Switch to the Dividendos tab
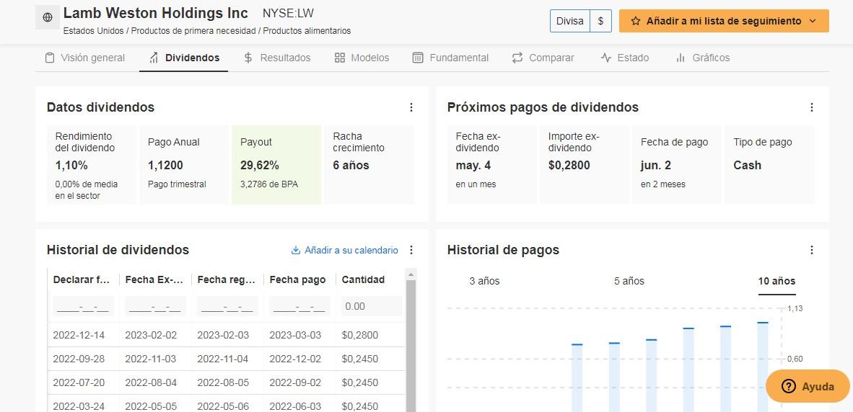Image resolution: width=853 pixels, height=412 pixels. (x=185, y=58)
